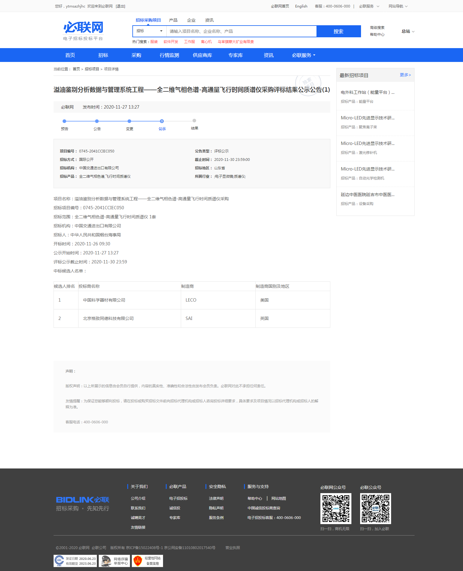463x571 pixels.
Task: Expand the 网站导航 dropdown
Action: (398, 6)
